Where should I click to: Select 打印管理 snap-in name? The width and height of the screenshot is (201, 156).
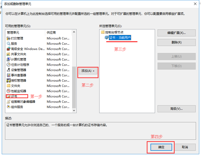click(x=17, y=38)
